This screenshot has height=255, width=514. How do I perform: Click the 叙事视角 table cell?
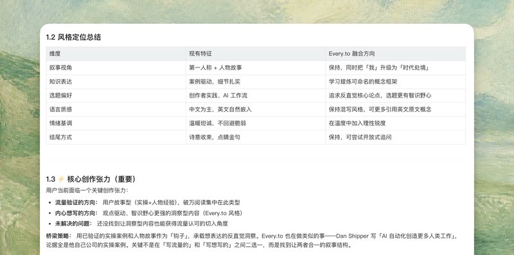116,68
